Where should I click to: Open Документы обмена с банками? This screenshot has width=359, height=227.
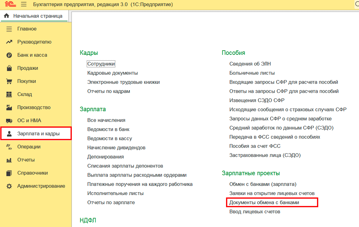point(264,203)
